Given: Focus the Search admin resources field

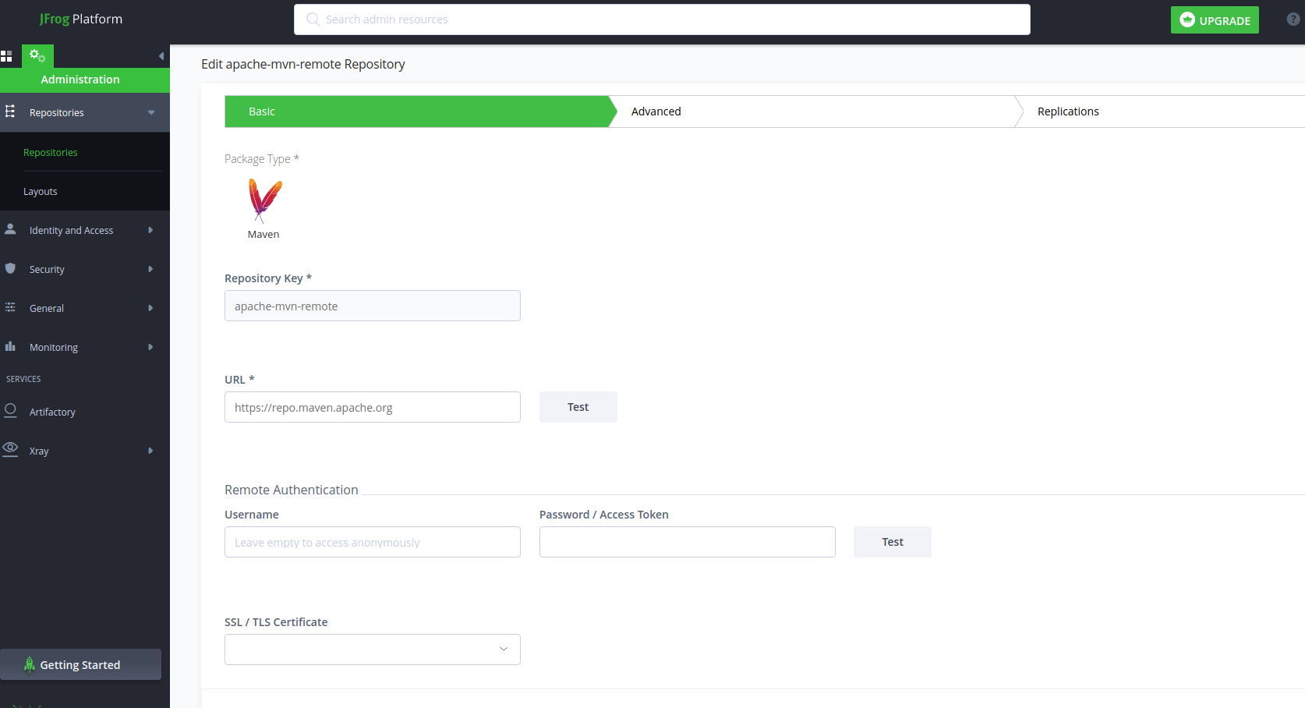Looking at the screenshot, I should 662,19.
